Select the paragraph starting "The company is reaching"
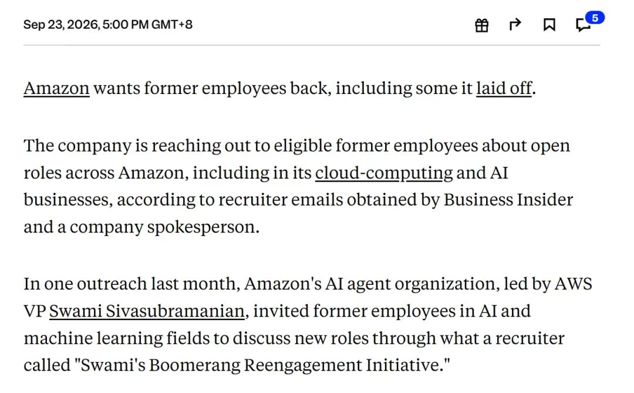This screenshot has width=634, height=393. pyautogui.click(x=298, y=186)
